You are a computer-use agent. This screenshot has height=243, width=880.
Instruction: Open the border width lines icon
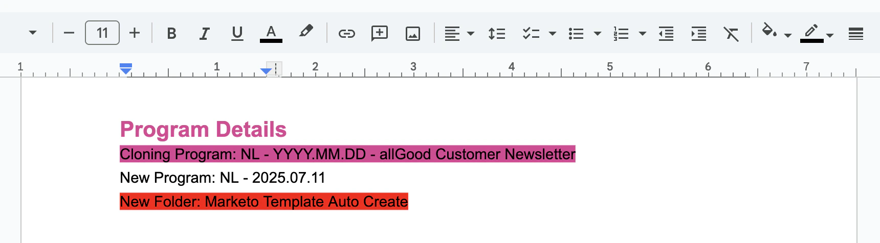pos(856,34)
